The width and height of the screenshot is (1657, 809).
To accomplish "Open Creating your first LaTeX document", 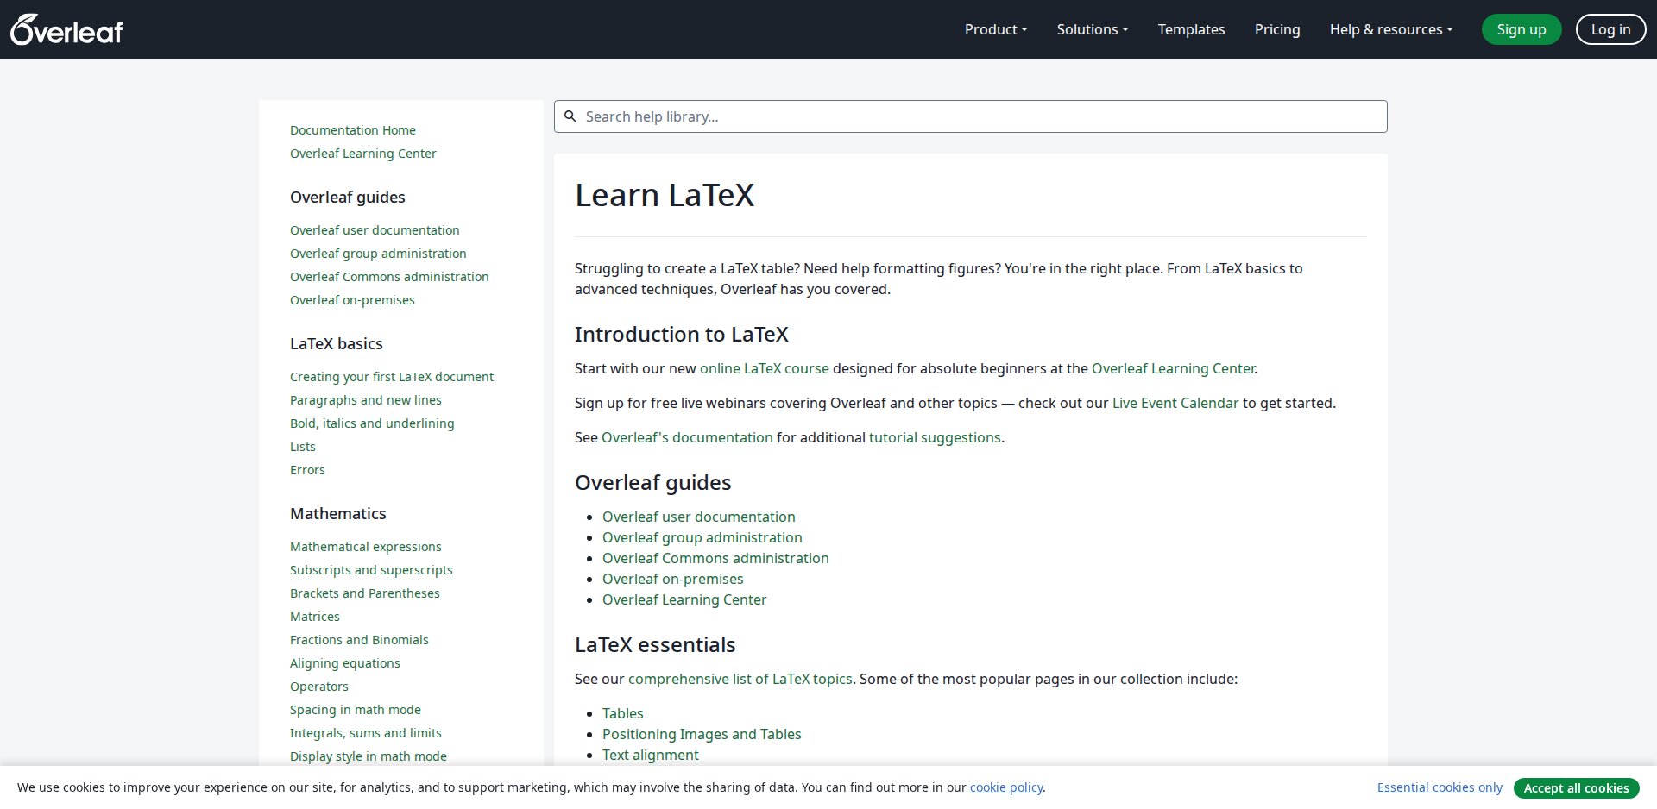I will click(392, 377).
